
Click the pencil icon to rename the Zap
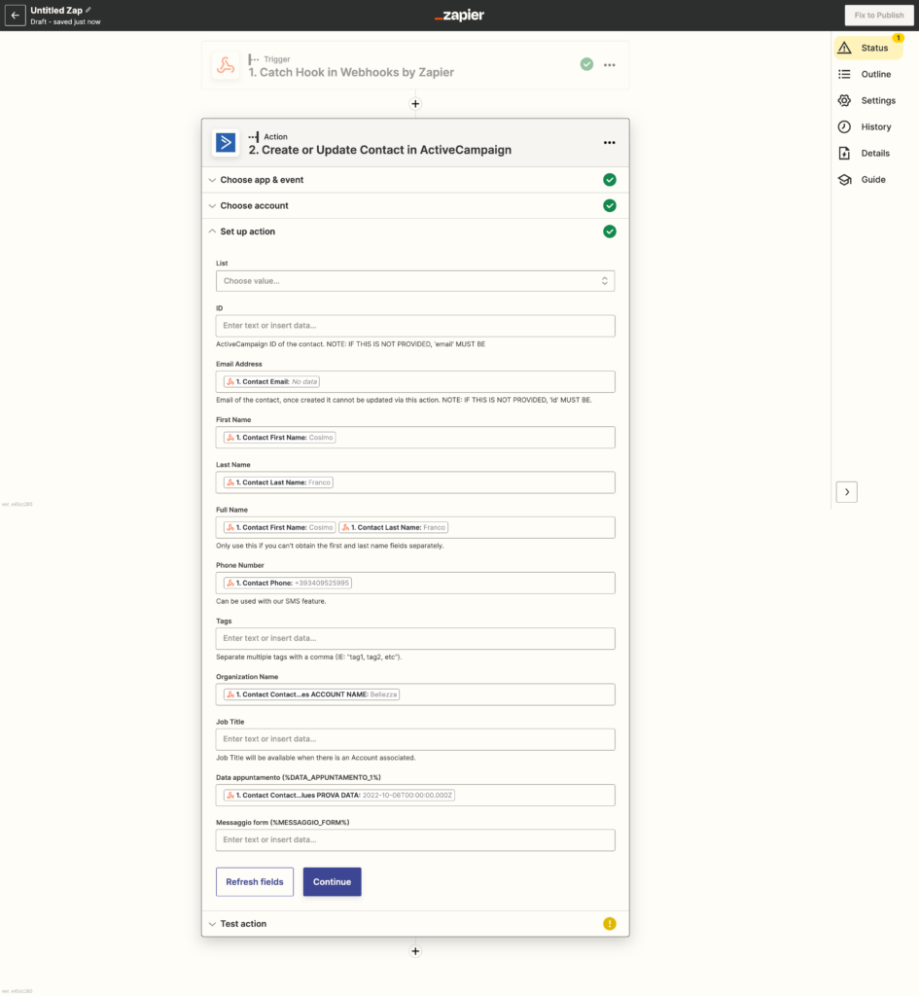(x=88, y=10)
